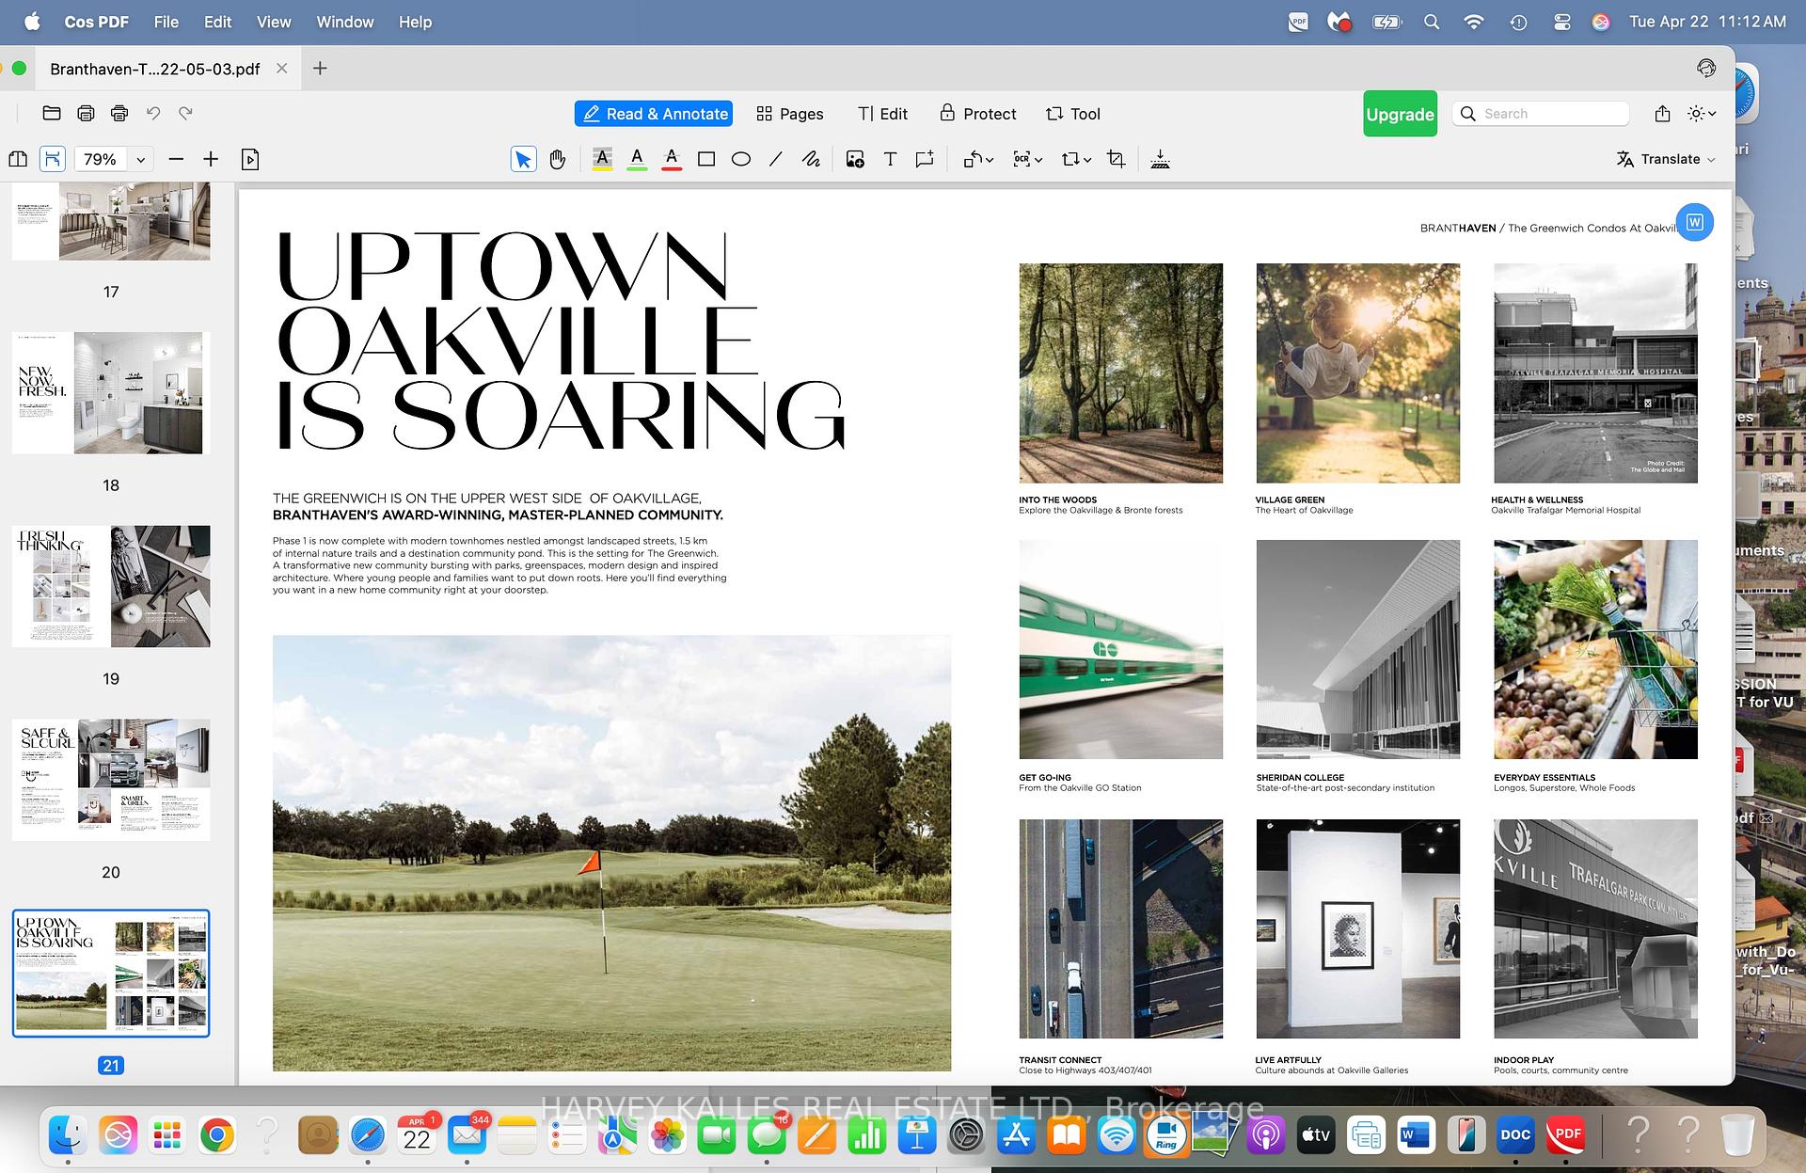Open the OCR dropdown
1806x1173 pixels.
click(1028, 160)
